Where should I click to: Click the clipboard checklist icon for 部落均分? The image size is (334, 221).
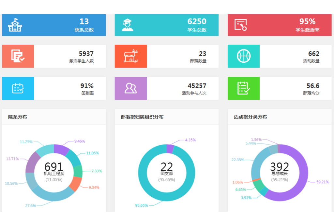[244, 88]
